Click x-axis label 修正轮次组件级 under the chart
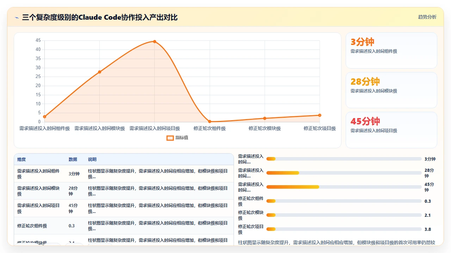This screenshot has width=451, height=253. [x=210, y=129]
